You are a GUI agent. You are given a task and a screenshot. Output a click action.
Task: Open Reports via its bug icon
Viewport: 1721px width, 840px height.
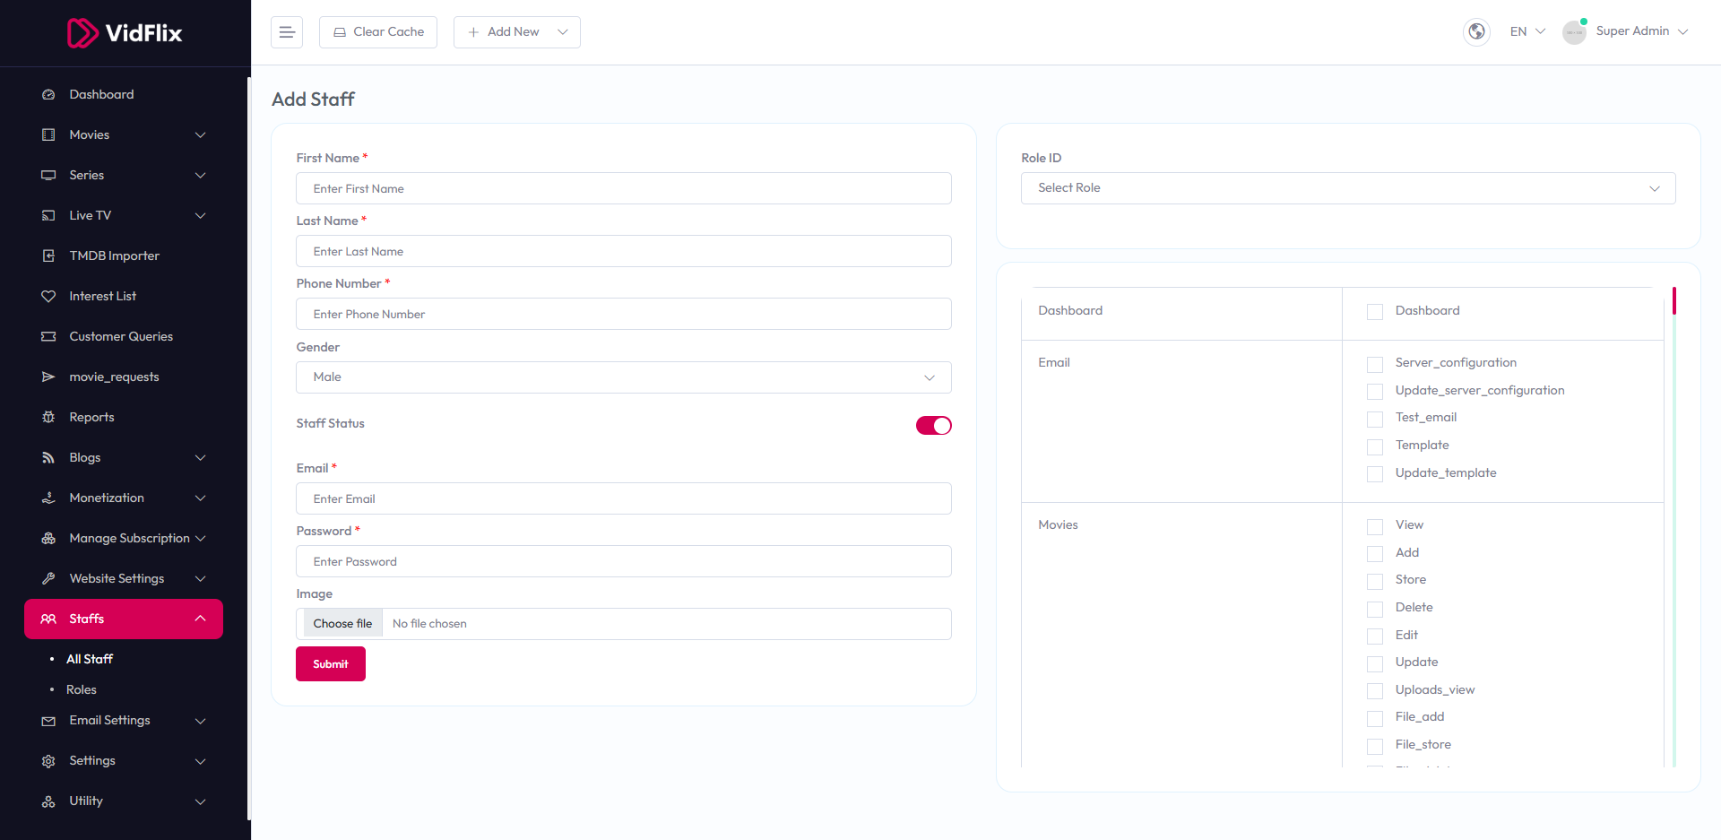coord(48,418)
